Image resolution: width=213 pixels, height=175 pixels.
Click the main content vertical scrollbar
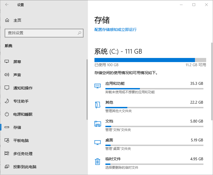tap(212, 81)
